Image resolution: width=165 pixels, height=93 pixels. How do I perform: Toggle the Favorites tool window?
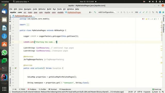click(10, 82)
